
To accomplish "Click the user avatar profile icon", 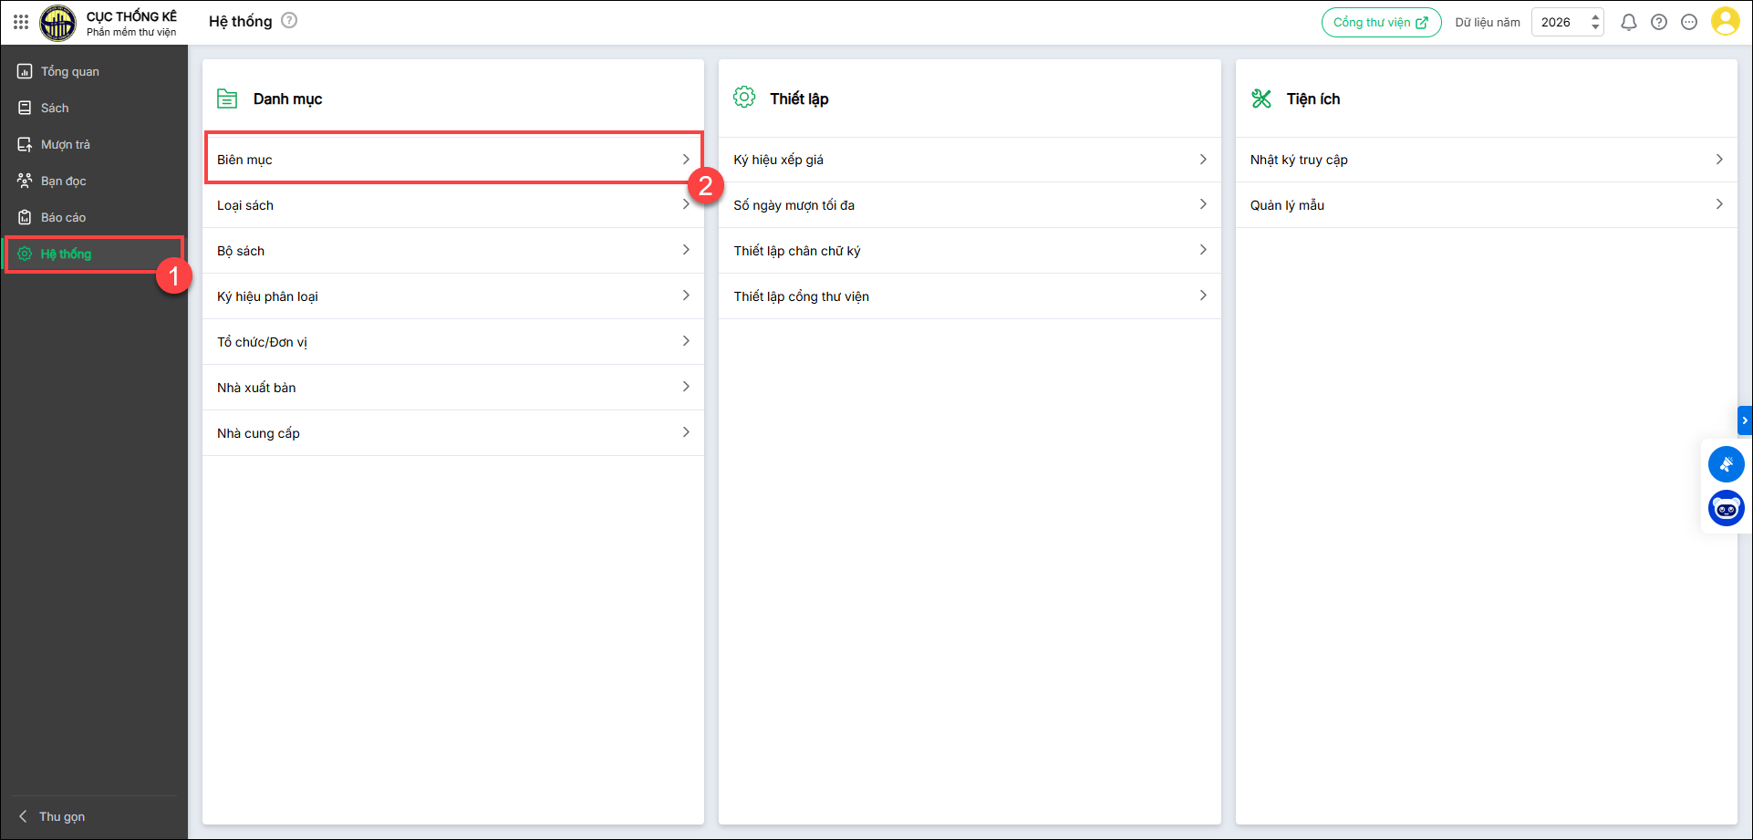I will 1725,22.
